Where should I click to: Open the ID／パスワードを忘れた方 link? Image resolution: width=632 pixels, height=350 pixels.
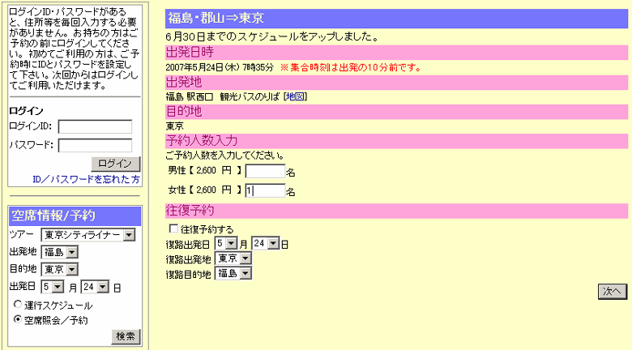click(x=86, y=179)
